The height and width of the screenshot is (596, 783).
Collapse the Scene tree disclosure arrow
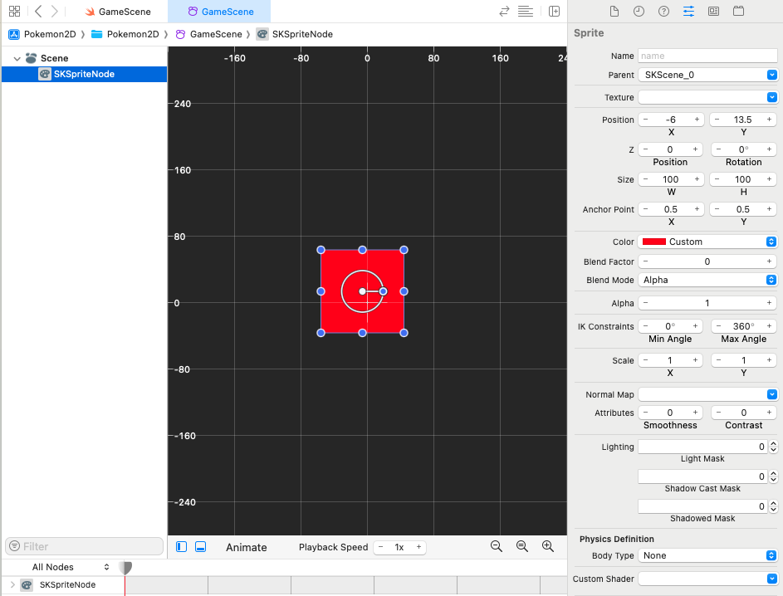(17, 58)
